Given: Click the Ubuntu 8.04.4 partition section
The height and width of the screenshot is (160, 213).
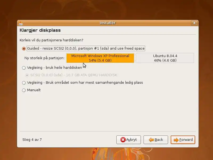Looking at the screenshot, I should (x=165, y=58).
